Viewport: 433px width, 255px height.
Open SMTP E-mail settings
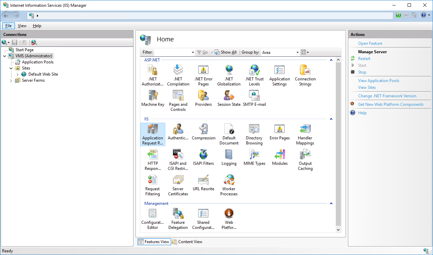click(x=254, y=98)
